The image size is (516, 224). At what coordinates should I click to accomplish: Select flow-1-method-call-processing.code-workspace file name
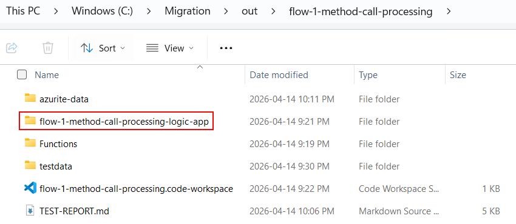click(136, 189)
